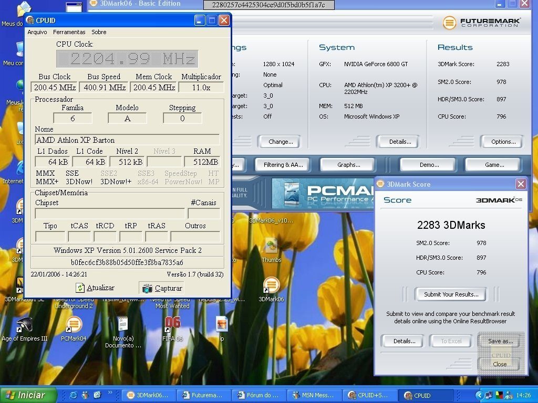Click the PCMark advertisement banner
Image resolution: width=538 pixels, height=403 pixels.
(323, 194)
